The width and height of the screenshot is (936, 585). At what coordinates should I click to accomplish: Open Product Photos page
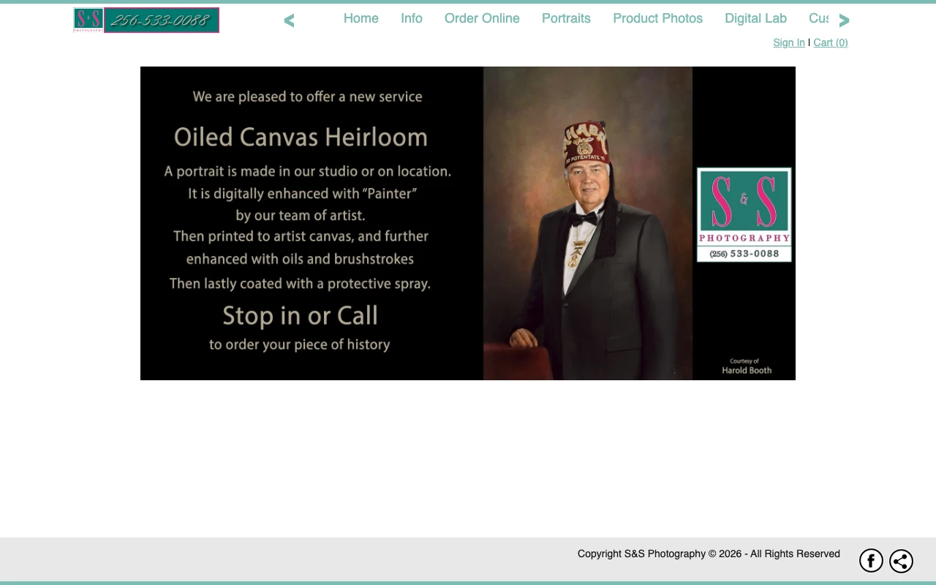[x=657, y=19]
